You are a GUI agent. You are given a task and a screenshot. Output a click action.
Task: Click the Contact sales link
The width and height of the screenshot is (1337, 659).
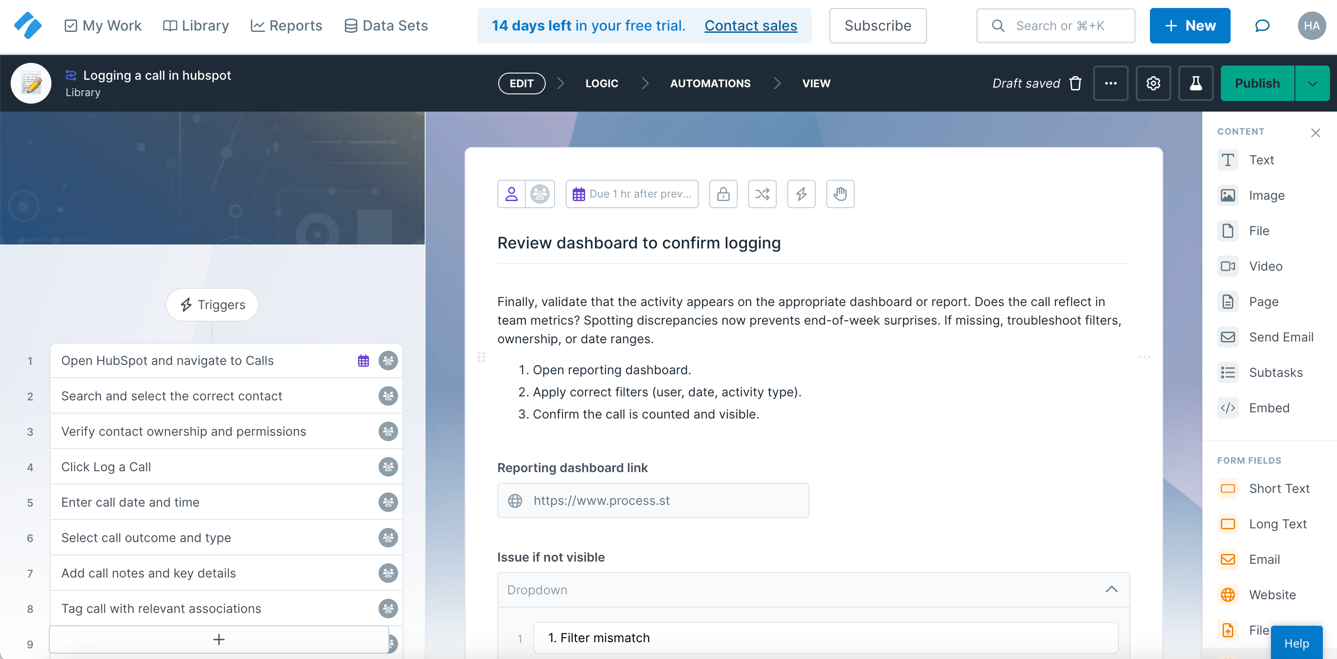tap(751, 25)
